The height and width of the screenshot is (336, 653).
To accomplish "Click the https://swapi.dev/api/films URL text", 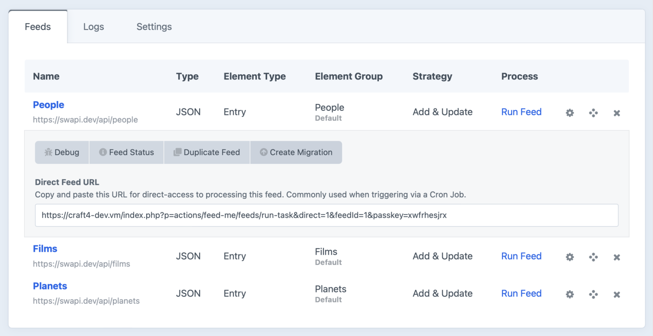I will point(81,264).
